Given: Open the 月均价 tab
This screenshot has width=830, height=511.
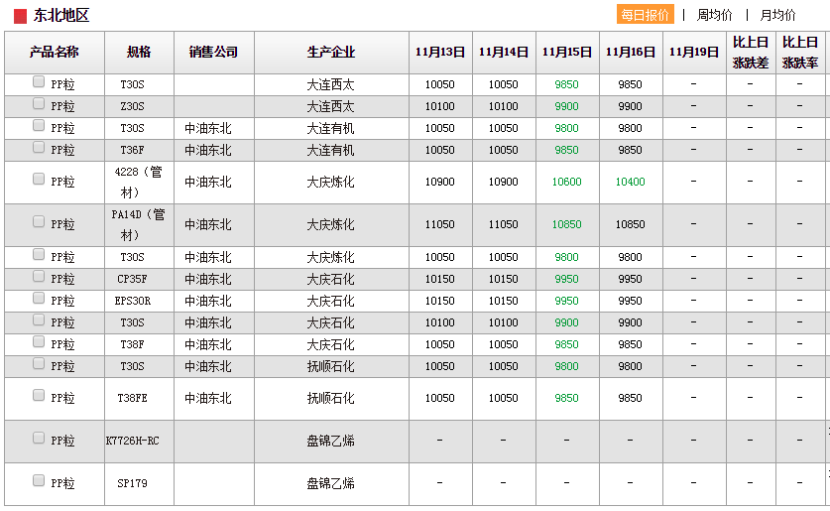Looking at the screenshot, I should tap(777, 15).
